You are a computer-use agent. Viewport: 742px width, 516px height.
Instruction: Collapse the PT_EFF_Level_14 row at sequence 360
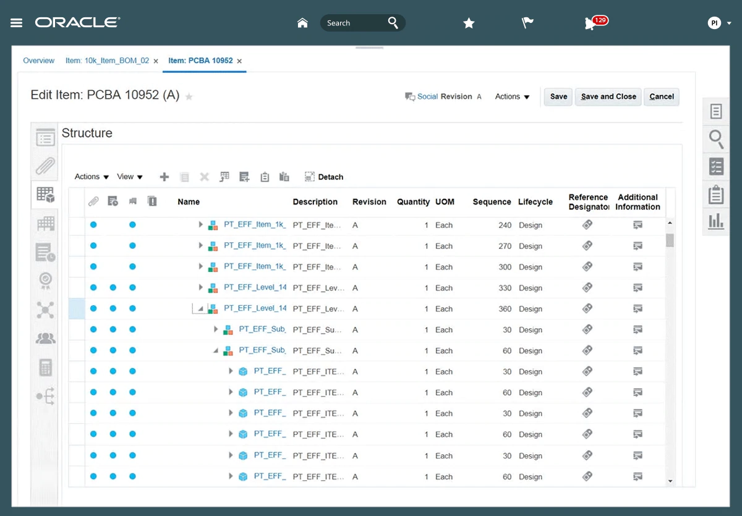(x=201, y=308)
